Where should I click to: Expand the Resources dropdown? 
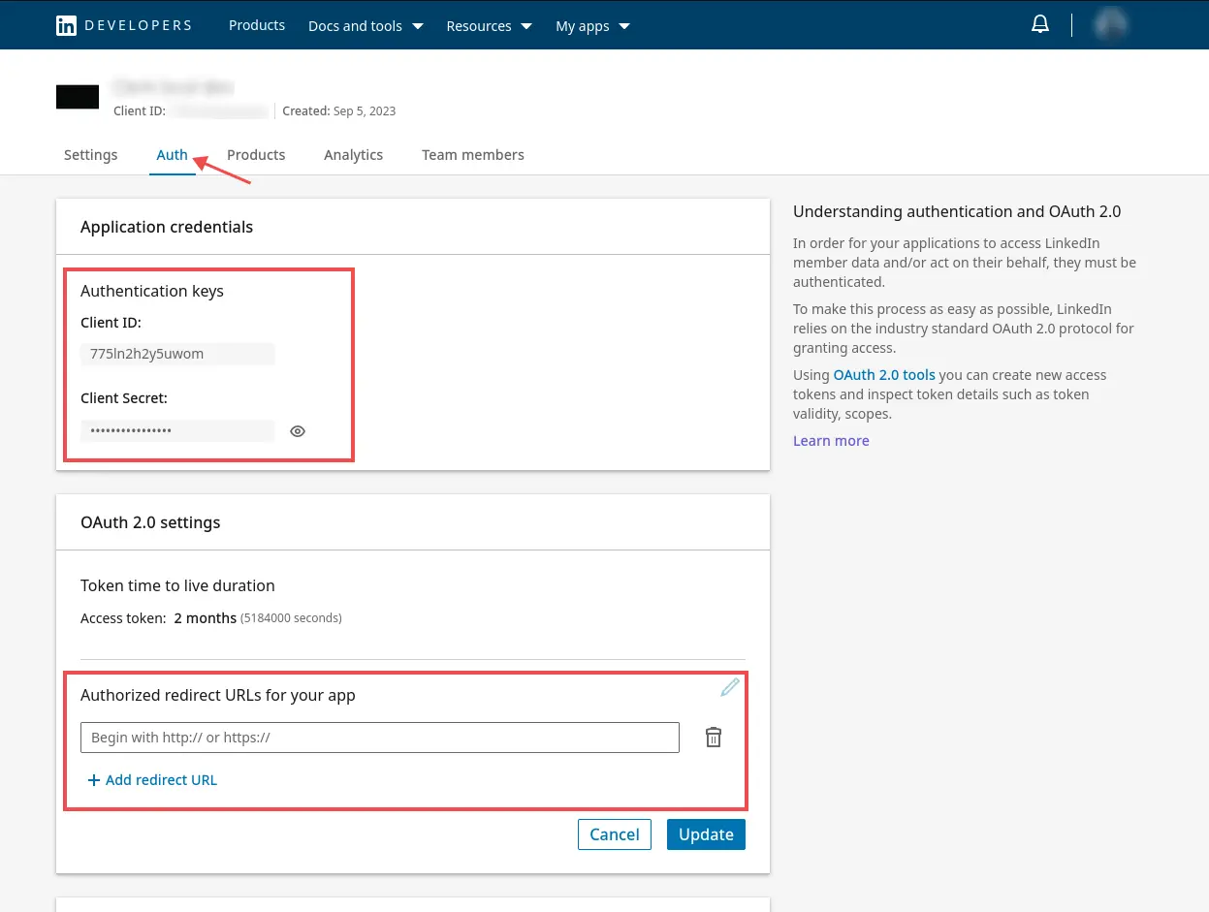click(490, 26)
